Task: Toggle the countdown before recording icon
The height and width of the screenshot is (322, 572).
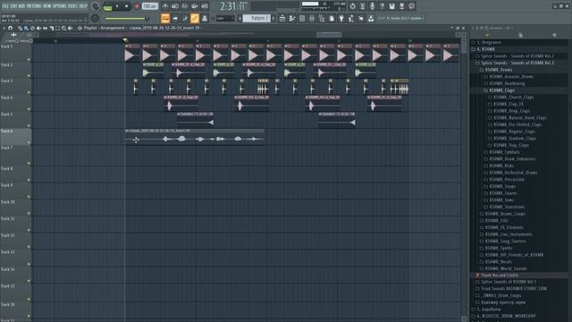Action: tap(185, 6)
